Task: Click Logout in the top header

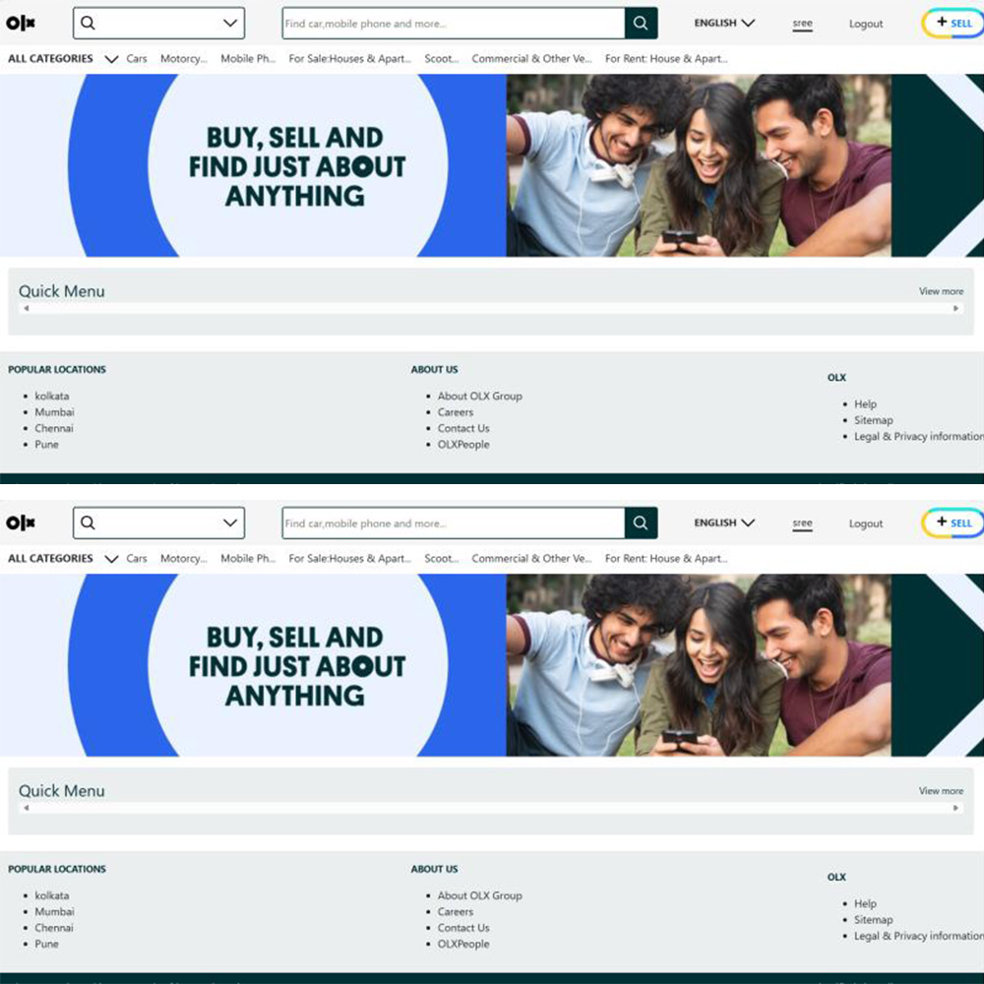Action: pos(866,25)
